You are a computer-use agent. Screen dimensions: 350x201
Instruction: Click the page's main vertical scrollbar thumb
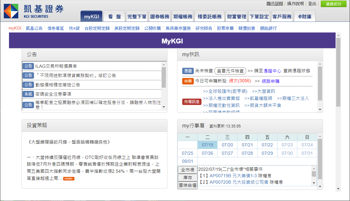coord(338,72)
